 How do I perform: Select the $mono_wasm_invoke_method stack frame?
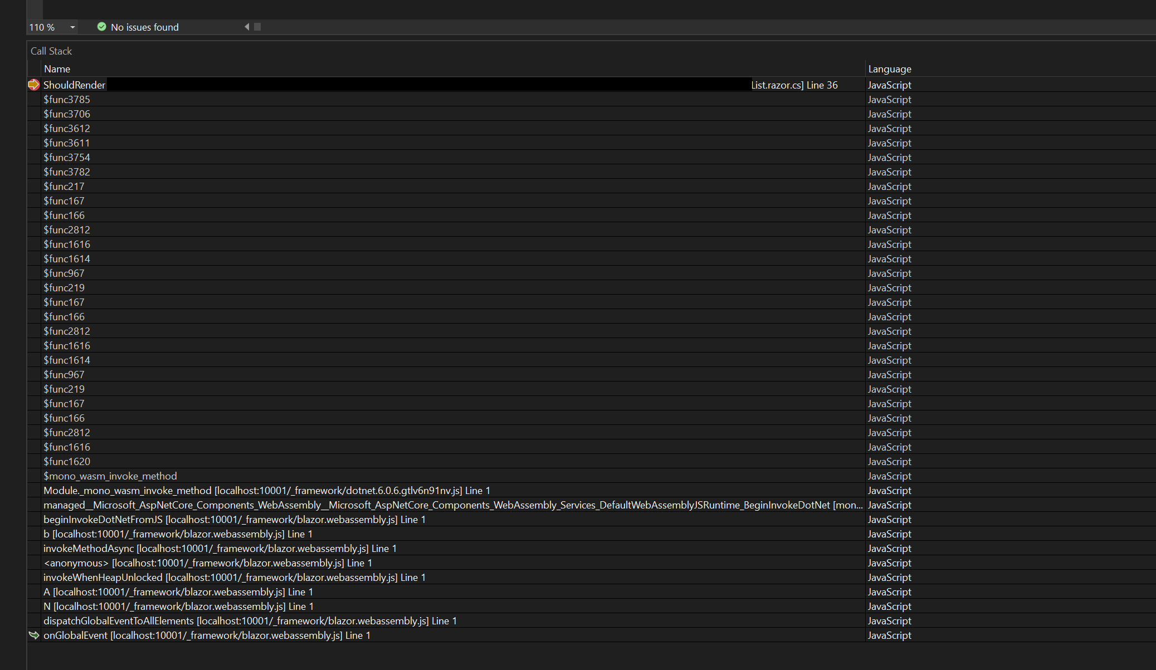[110, 476]
